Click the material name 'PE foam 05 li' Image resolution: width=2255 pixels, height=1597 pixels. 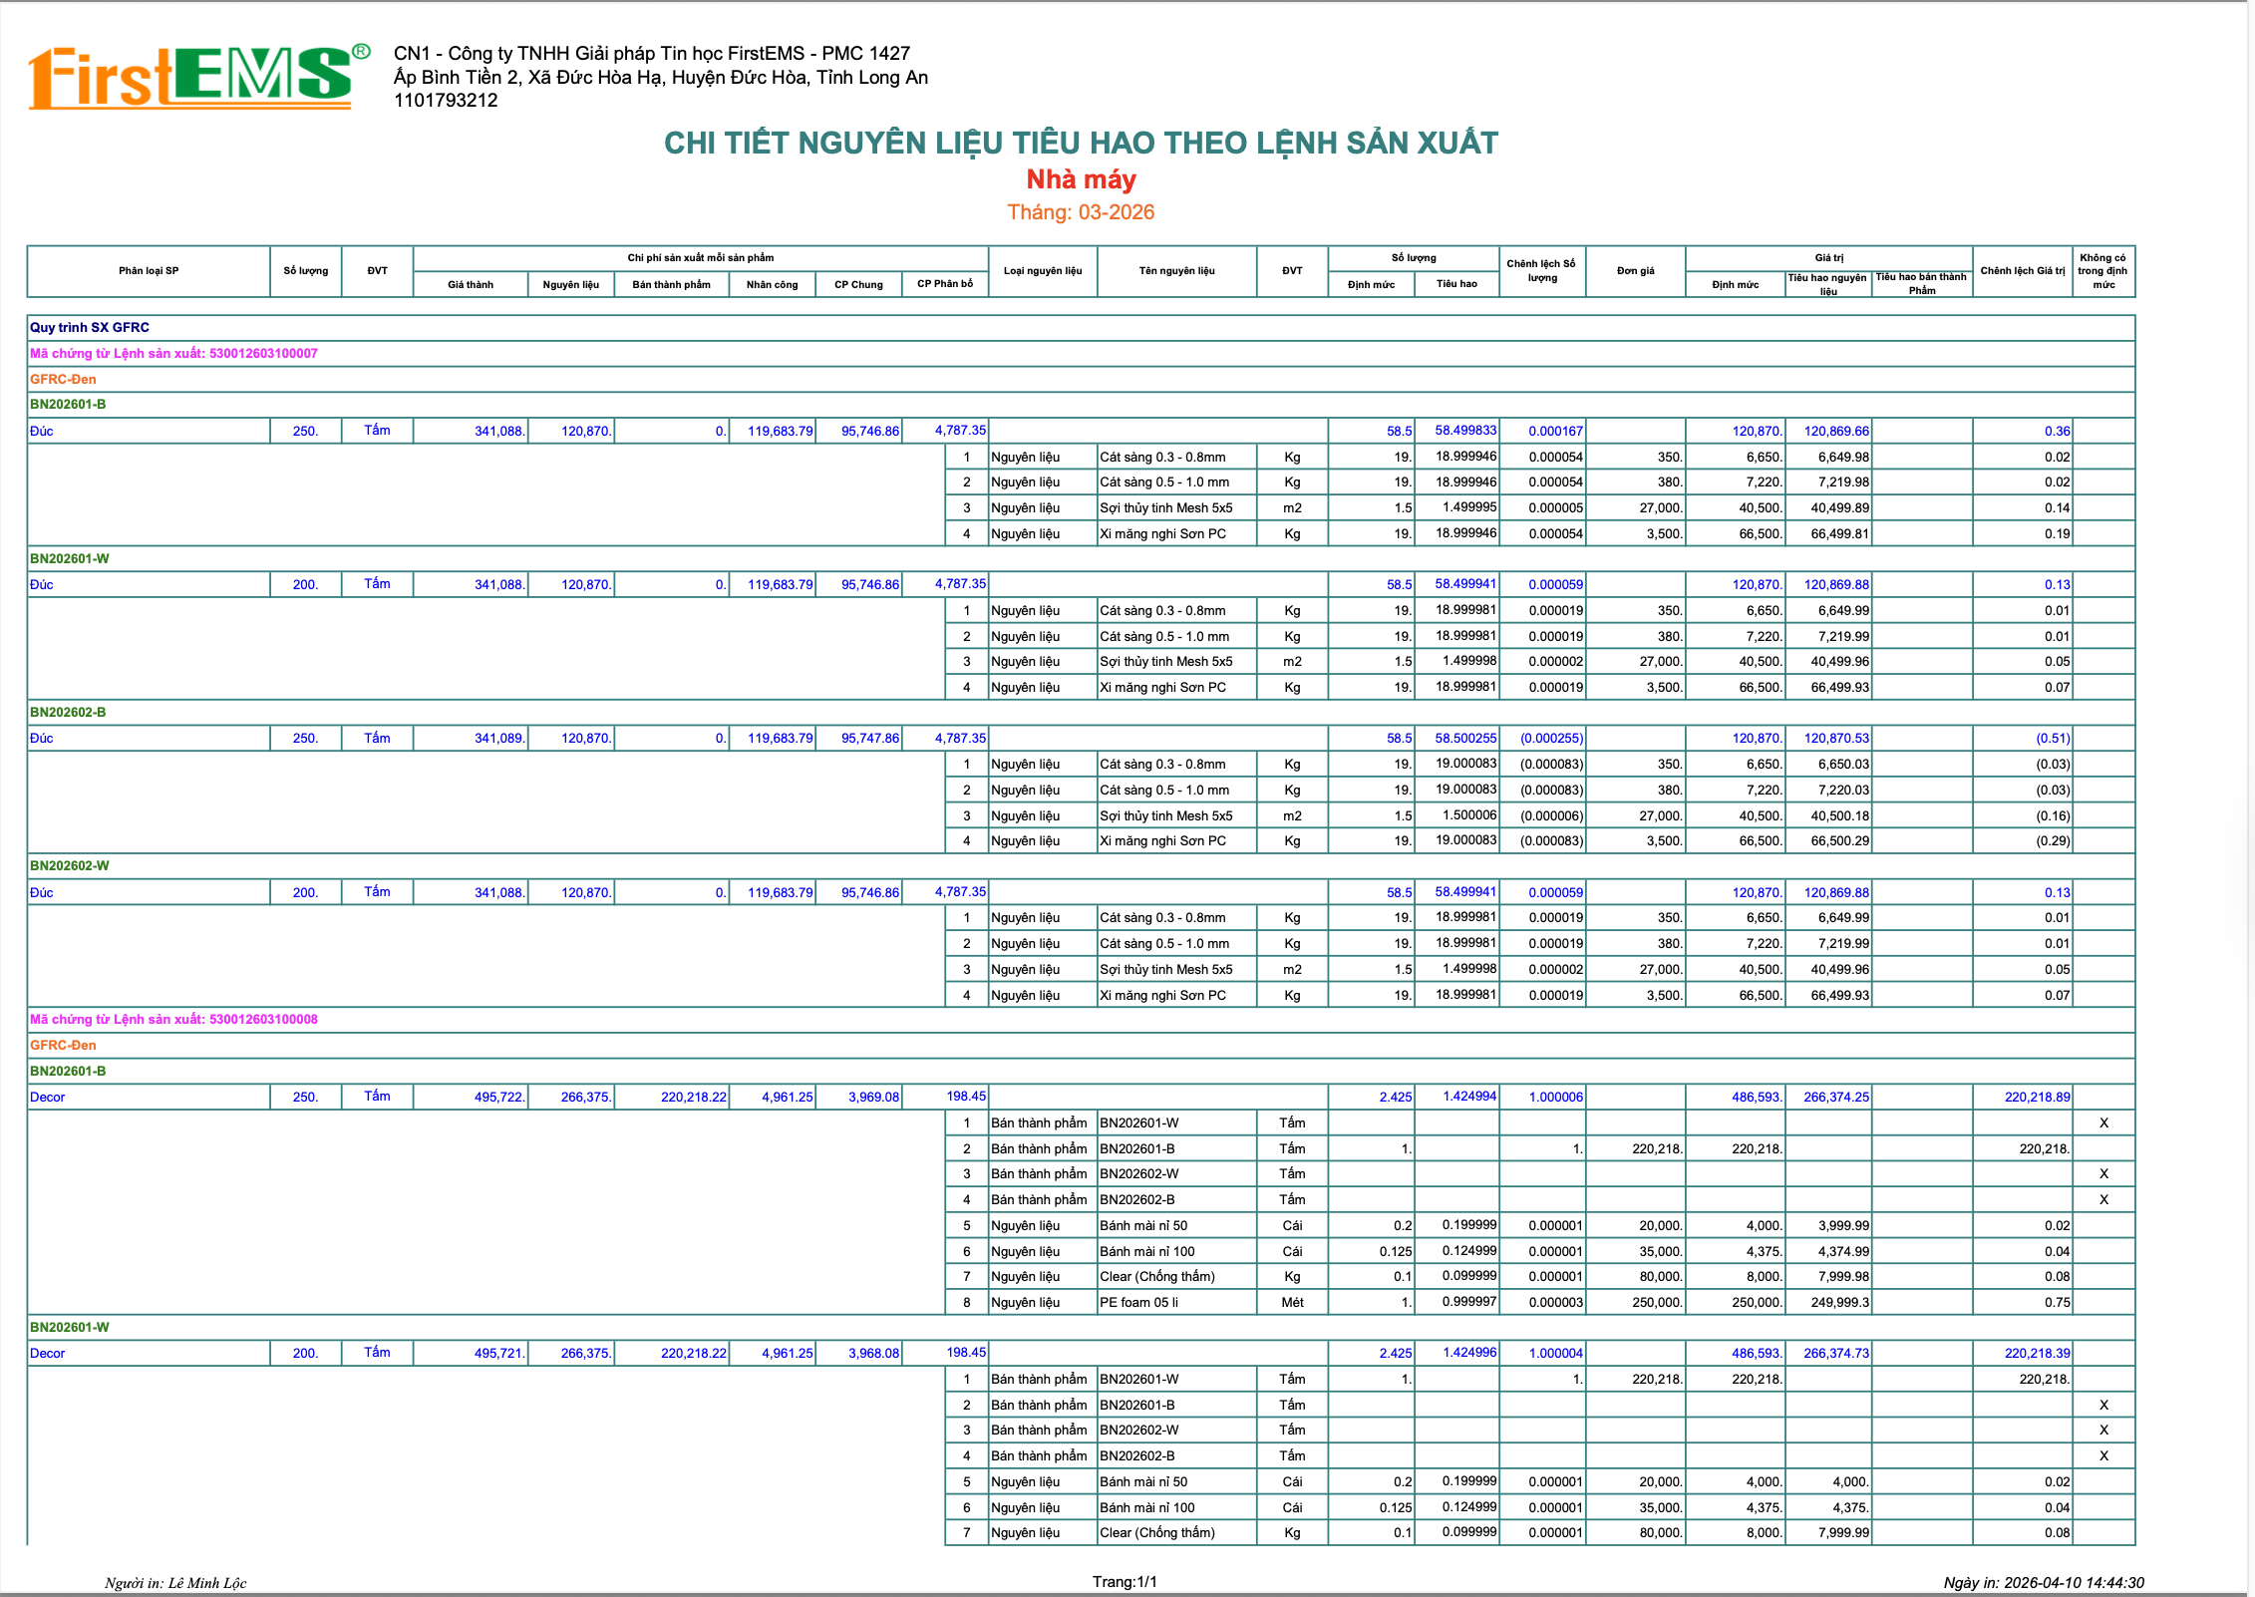click(x=1138, y=1303)
